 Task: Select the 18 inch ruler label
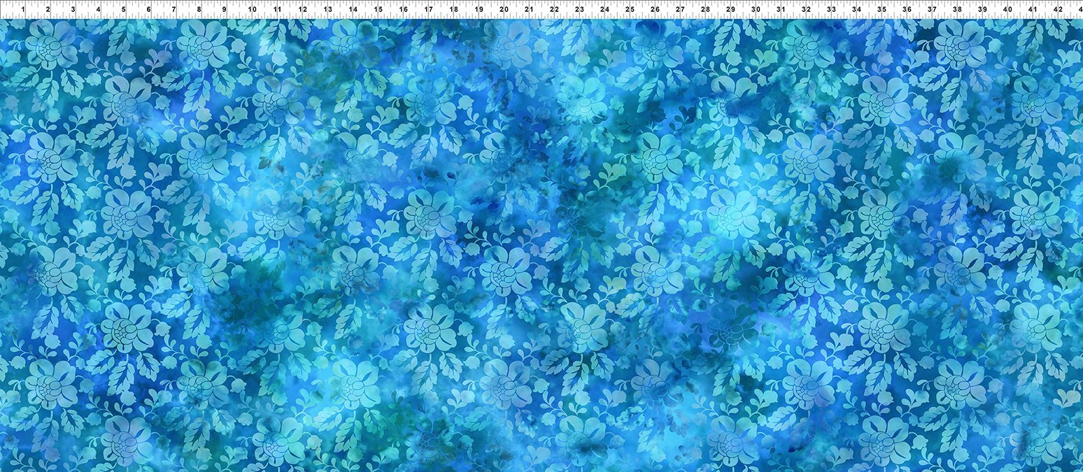(x=453, y=10)
